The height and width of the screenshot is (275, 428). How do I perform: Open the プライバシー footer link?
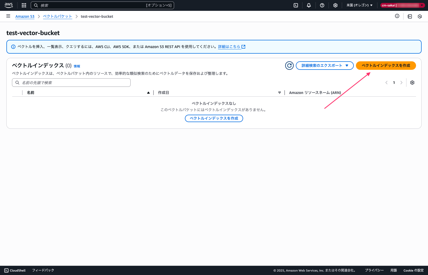pos(374,270)
